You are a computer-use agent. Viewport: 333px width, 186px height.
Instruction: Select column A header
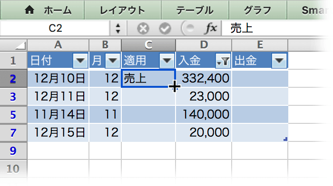[58, 45]
